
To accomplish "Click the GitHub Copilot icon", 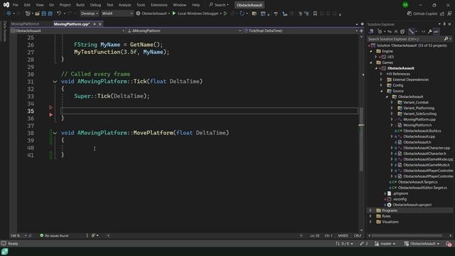I will pos(409,14).
